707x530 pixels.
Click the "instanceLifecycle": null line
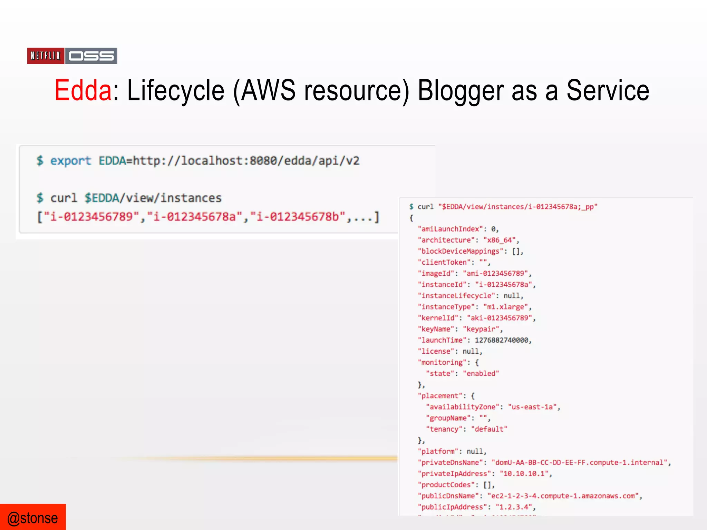click(x=471, y=296)
